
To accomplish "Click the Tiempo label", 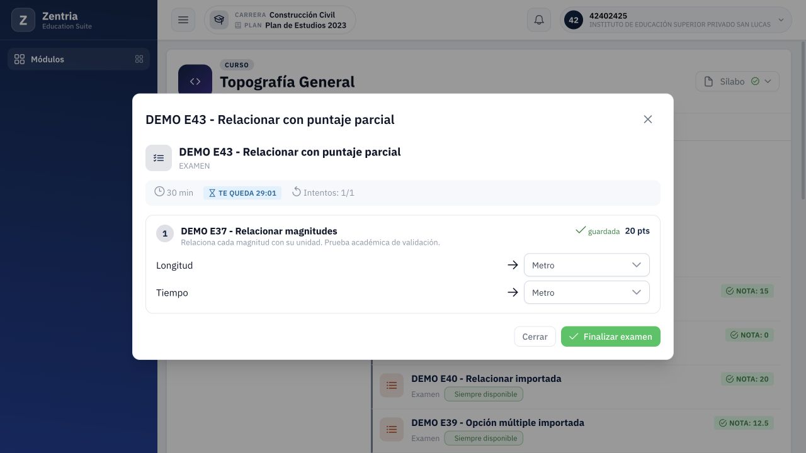I will tap(172, 293).
